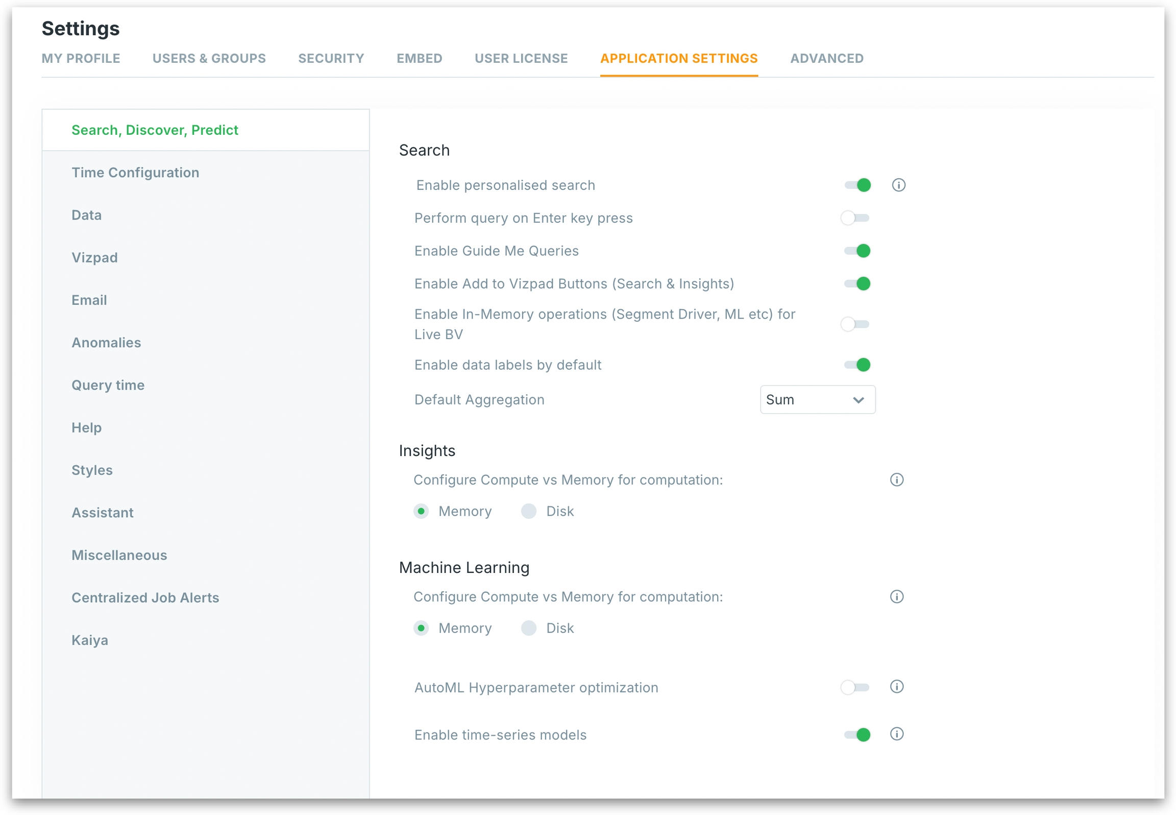Open the Users & Groups tab
Screen dimensions: 1176x815
pos(209,58)
